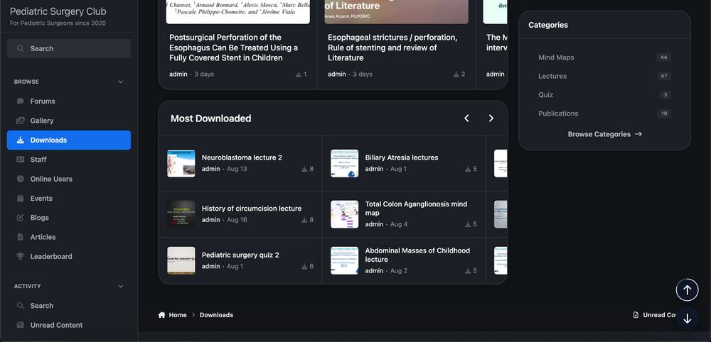Click the scroll-to-top arrow button
Image resolution: width=711 pixels, height=342 pixels.
coord(688,290)
